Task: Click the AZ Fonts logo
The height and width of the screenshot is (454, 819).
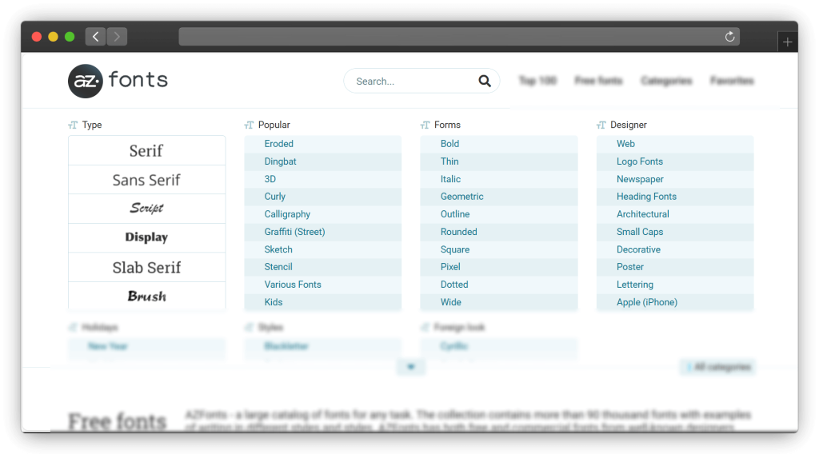Action: point(118,81)
